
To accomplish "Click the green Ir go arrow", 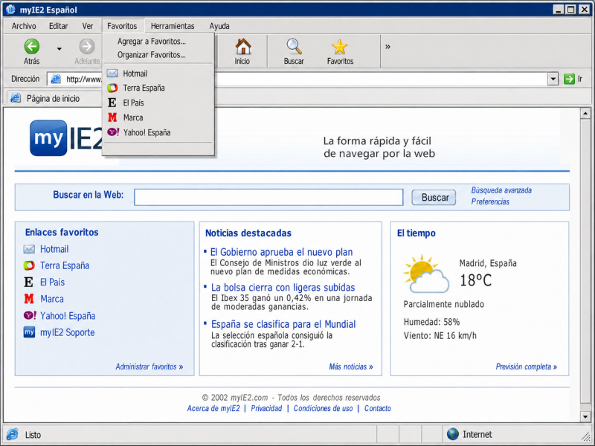I will coord(569,79).
